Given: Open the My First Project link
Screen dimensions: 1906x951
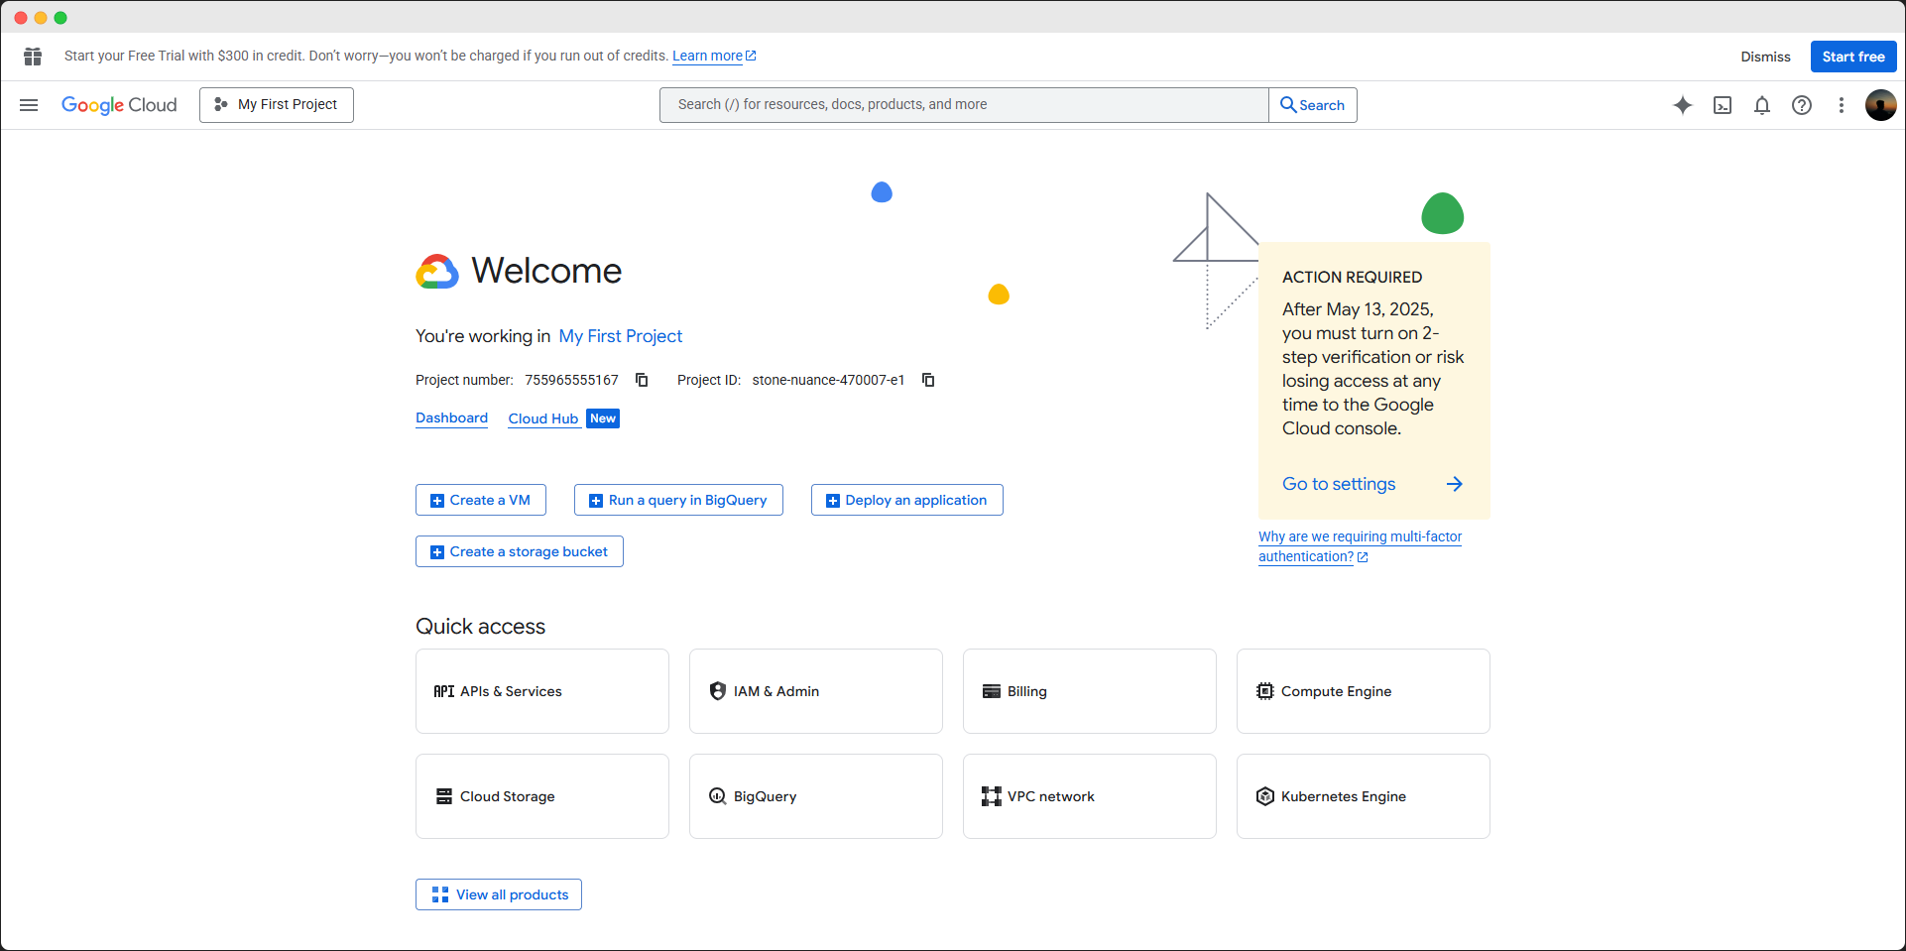Looking at the screenshot, I should (x=621, y=336).
